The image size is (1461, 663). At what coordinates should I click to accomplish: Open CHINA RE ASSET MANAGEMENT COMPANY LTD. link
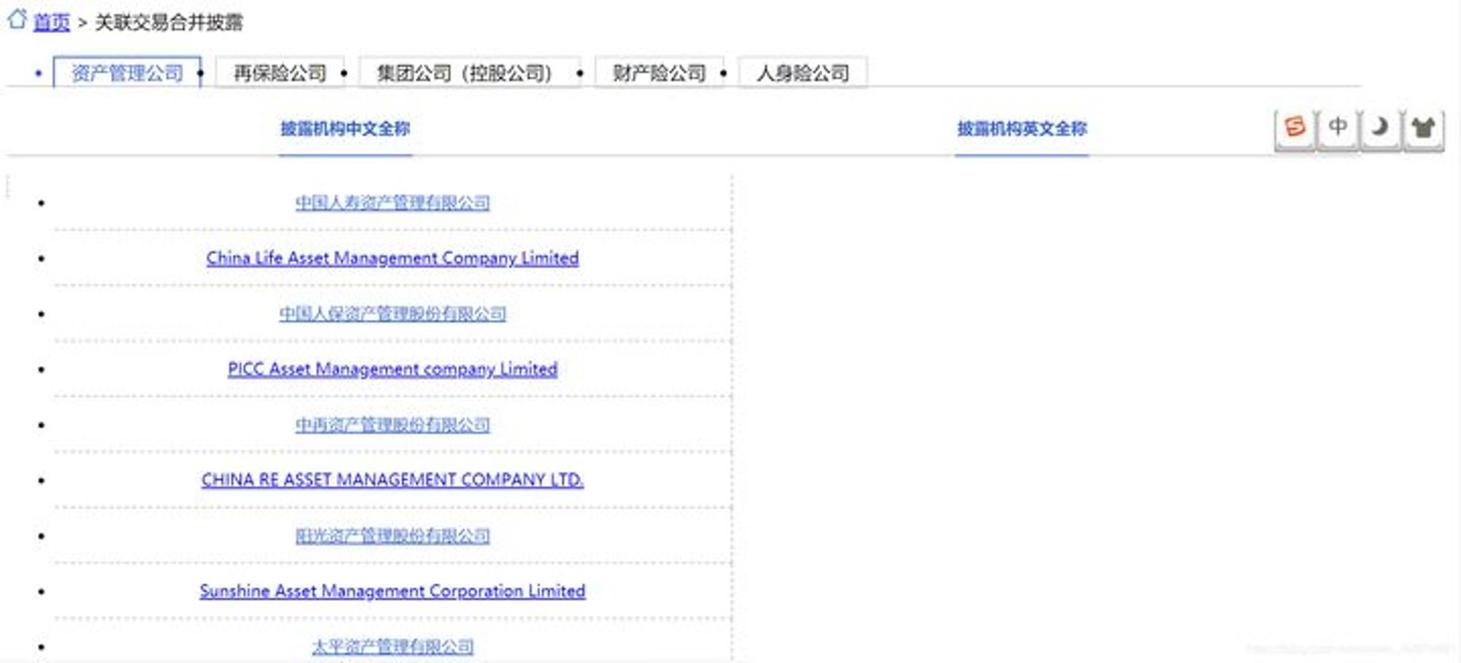pyautogui.click(x=392, y=480)
